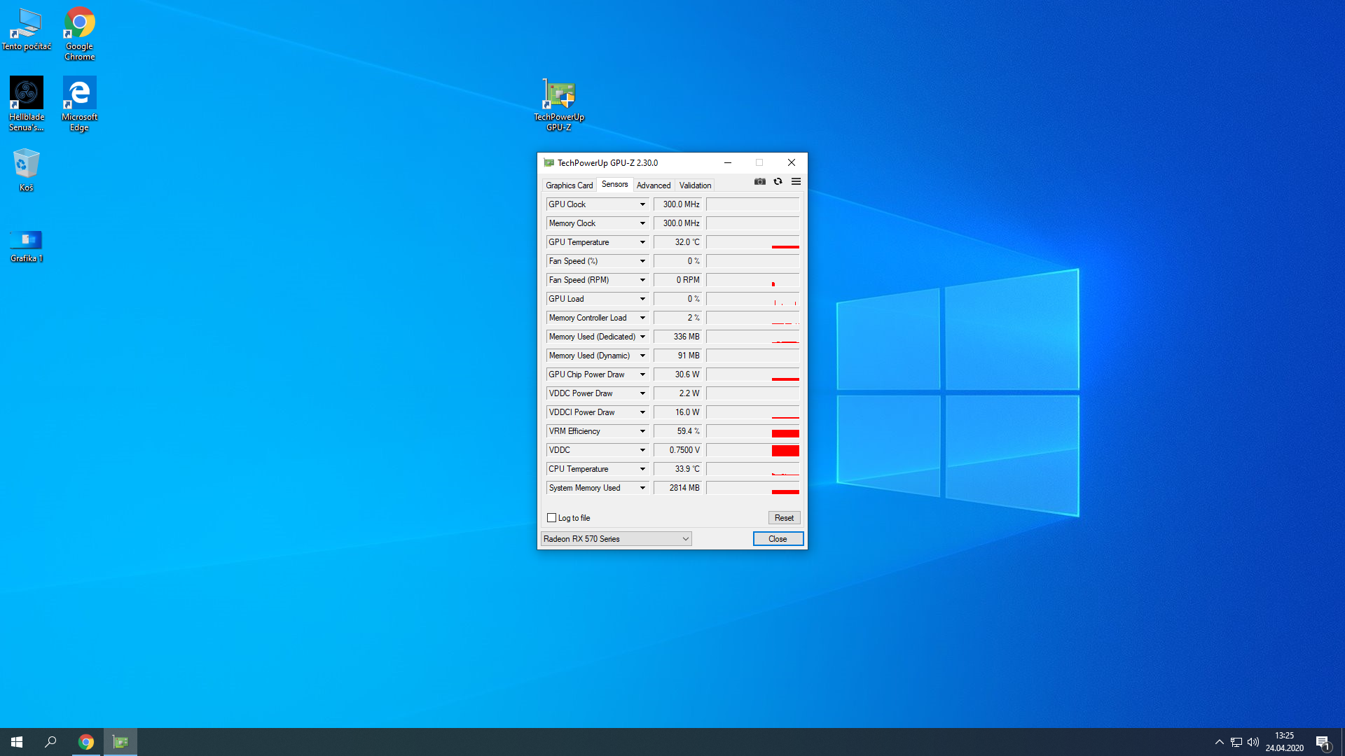This screenshot has width=1345, height=756.
Task: Expand the VRM Efficiency sensor dropdown
Action: pos(642,431)
